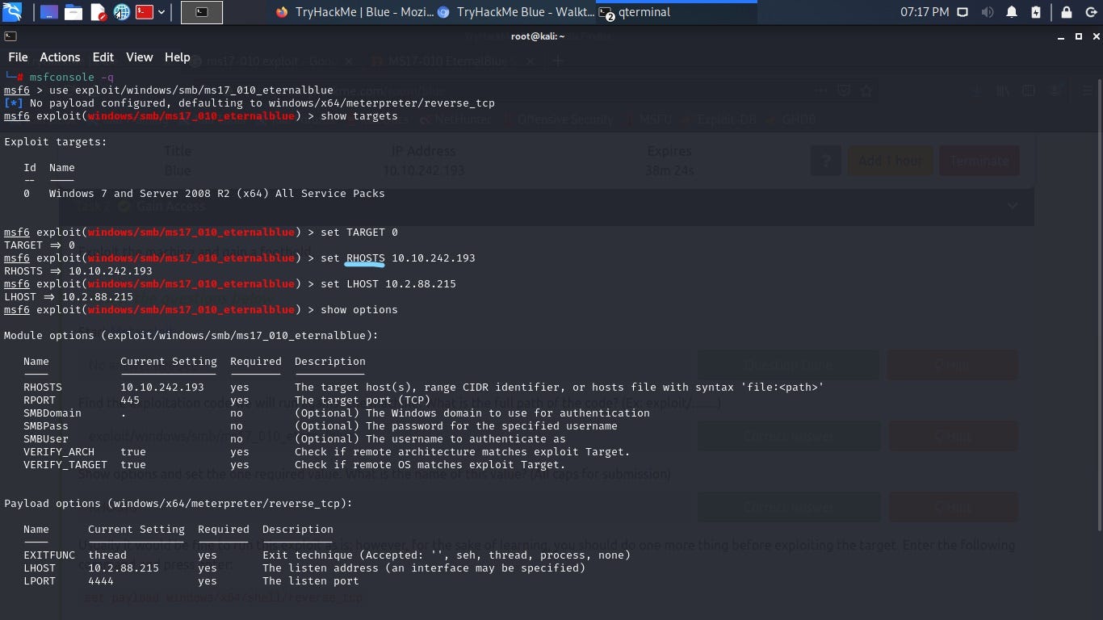This screenshot has height=620, width=1103.
Task: Click the VERIFY_ARCH option name
Action: point(59,452)
